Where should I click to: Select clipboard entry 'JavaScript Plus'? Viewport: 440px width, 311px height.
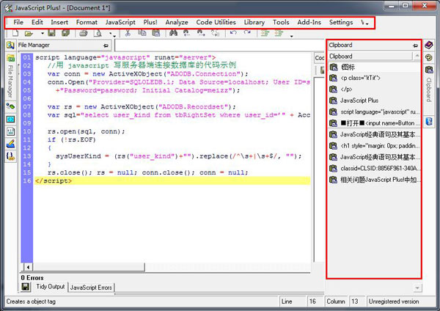click(373, 100)
